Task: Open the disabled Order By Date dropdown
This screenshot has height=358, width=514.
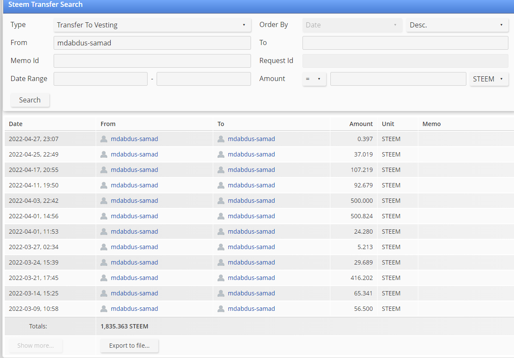Action: click(x=352, y=25)
